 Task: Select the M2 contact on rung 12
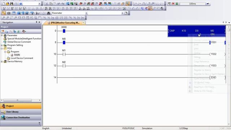click(64, 66)
